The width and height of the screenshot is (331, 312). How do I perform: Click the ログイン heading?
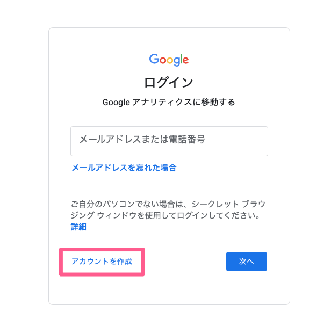click(x=169, y=82)
